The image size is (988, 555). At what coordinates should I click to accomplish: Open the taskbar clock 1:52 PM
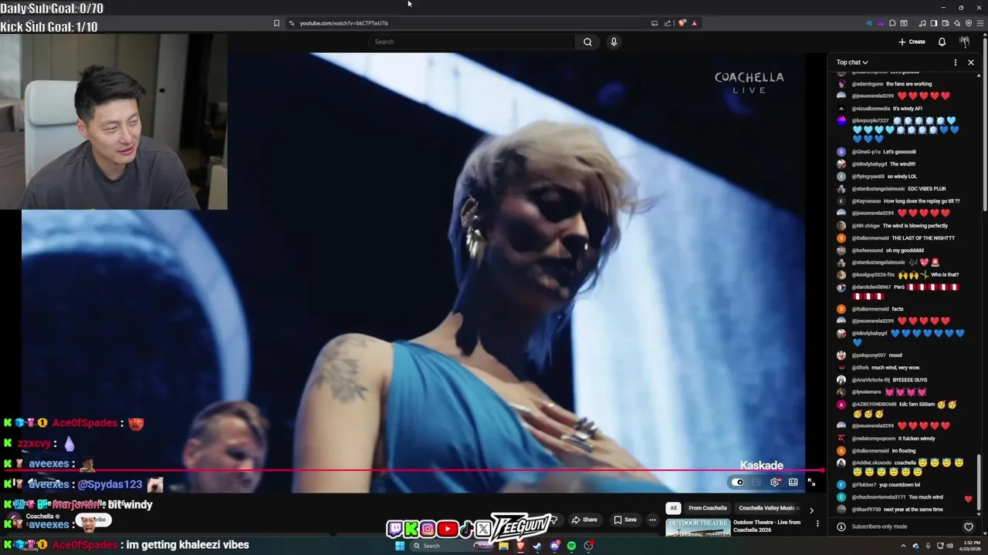point(971,546)
